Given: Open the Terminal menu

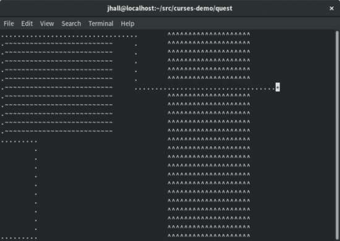Looking at the screenshot, I should [x=101, y=23].
